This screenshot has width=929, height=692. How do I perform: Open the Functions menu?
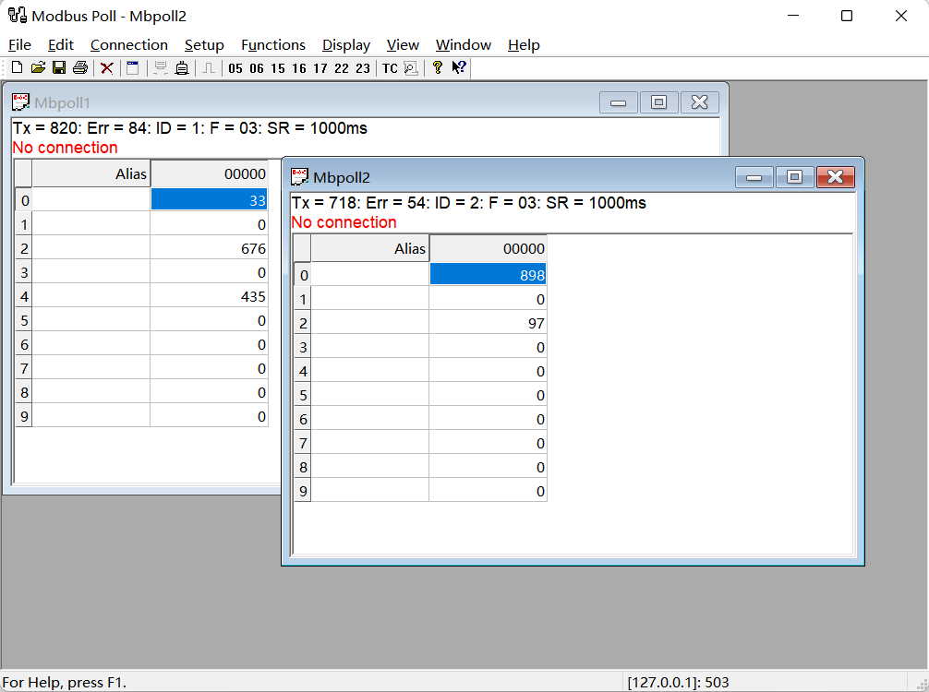click(x=273, y=45)
